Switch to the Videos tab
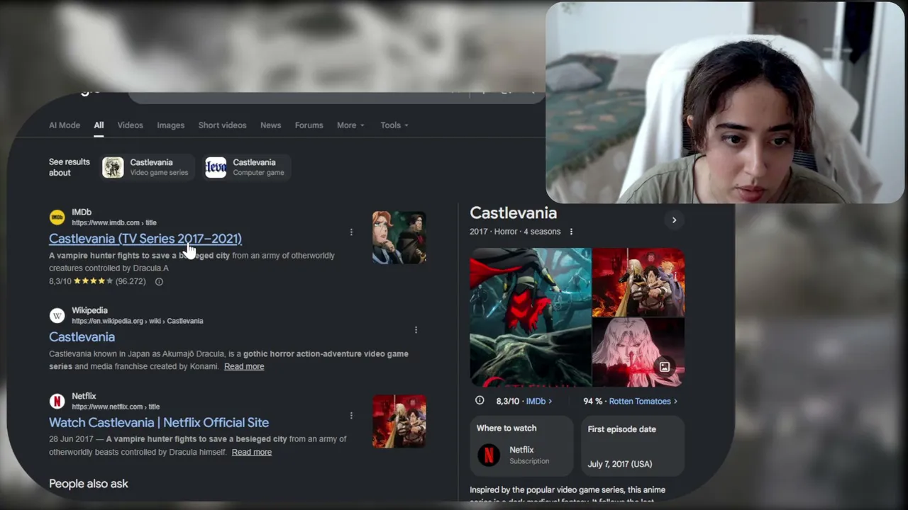The image size is (908, 510). tap(131, 125)
